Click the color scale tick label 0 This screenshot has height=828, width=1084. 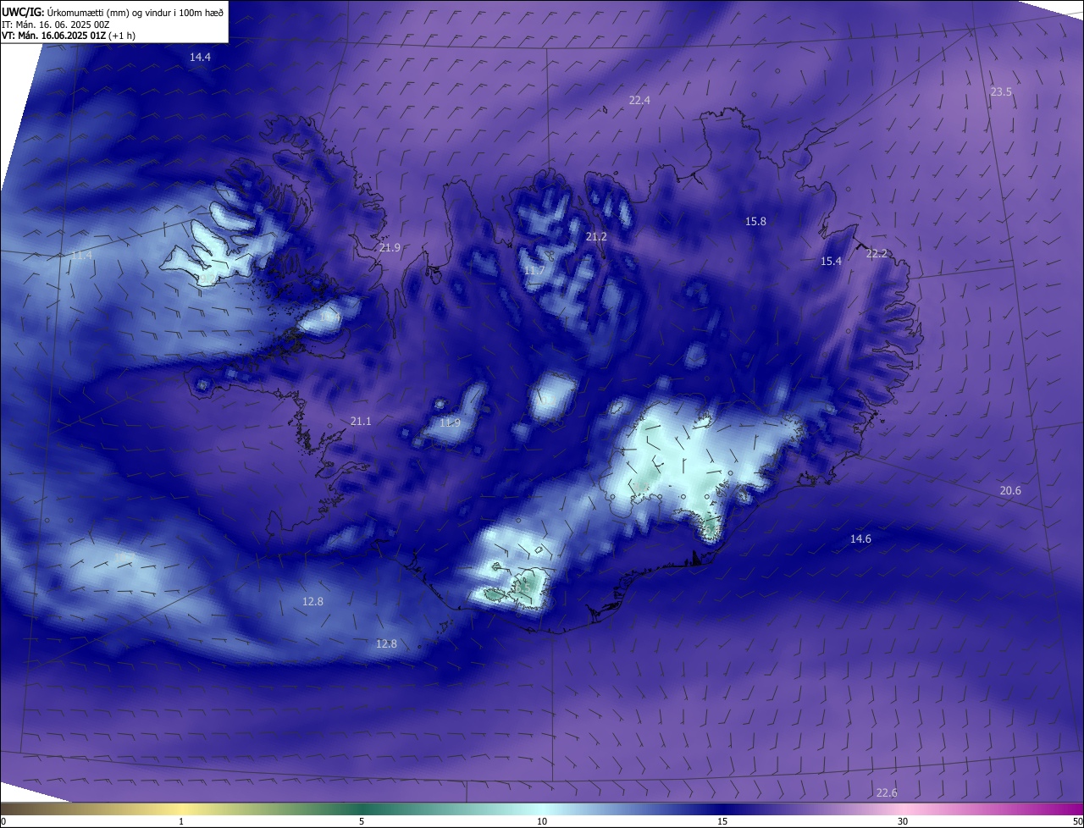coord(3,821)
